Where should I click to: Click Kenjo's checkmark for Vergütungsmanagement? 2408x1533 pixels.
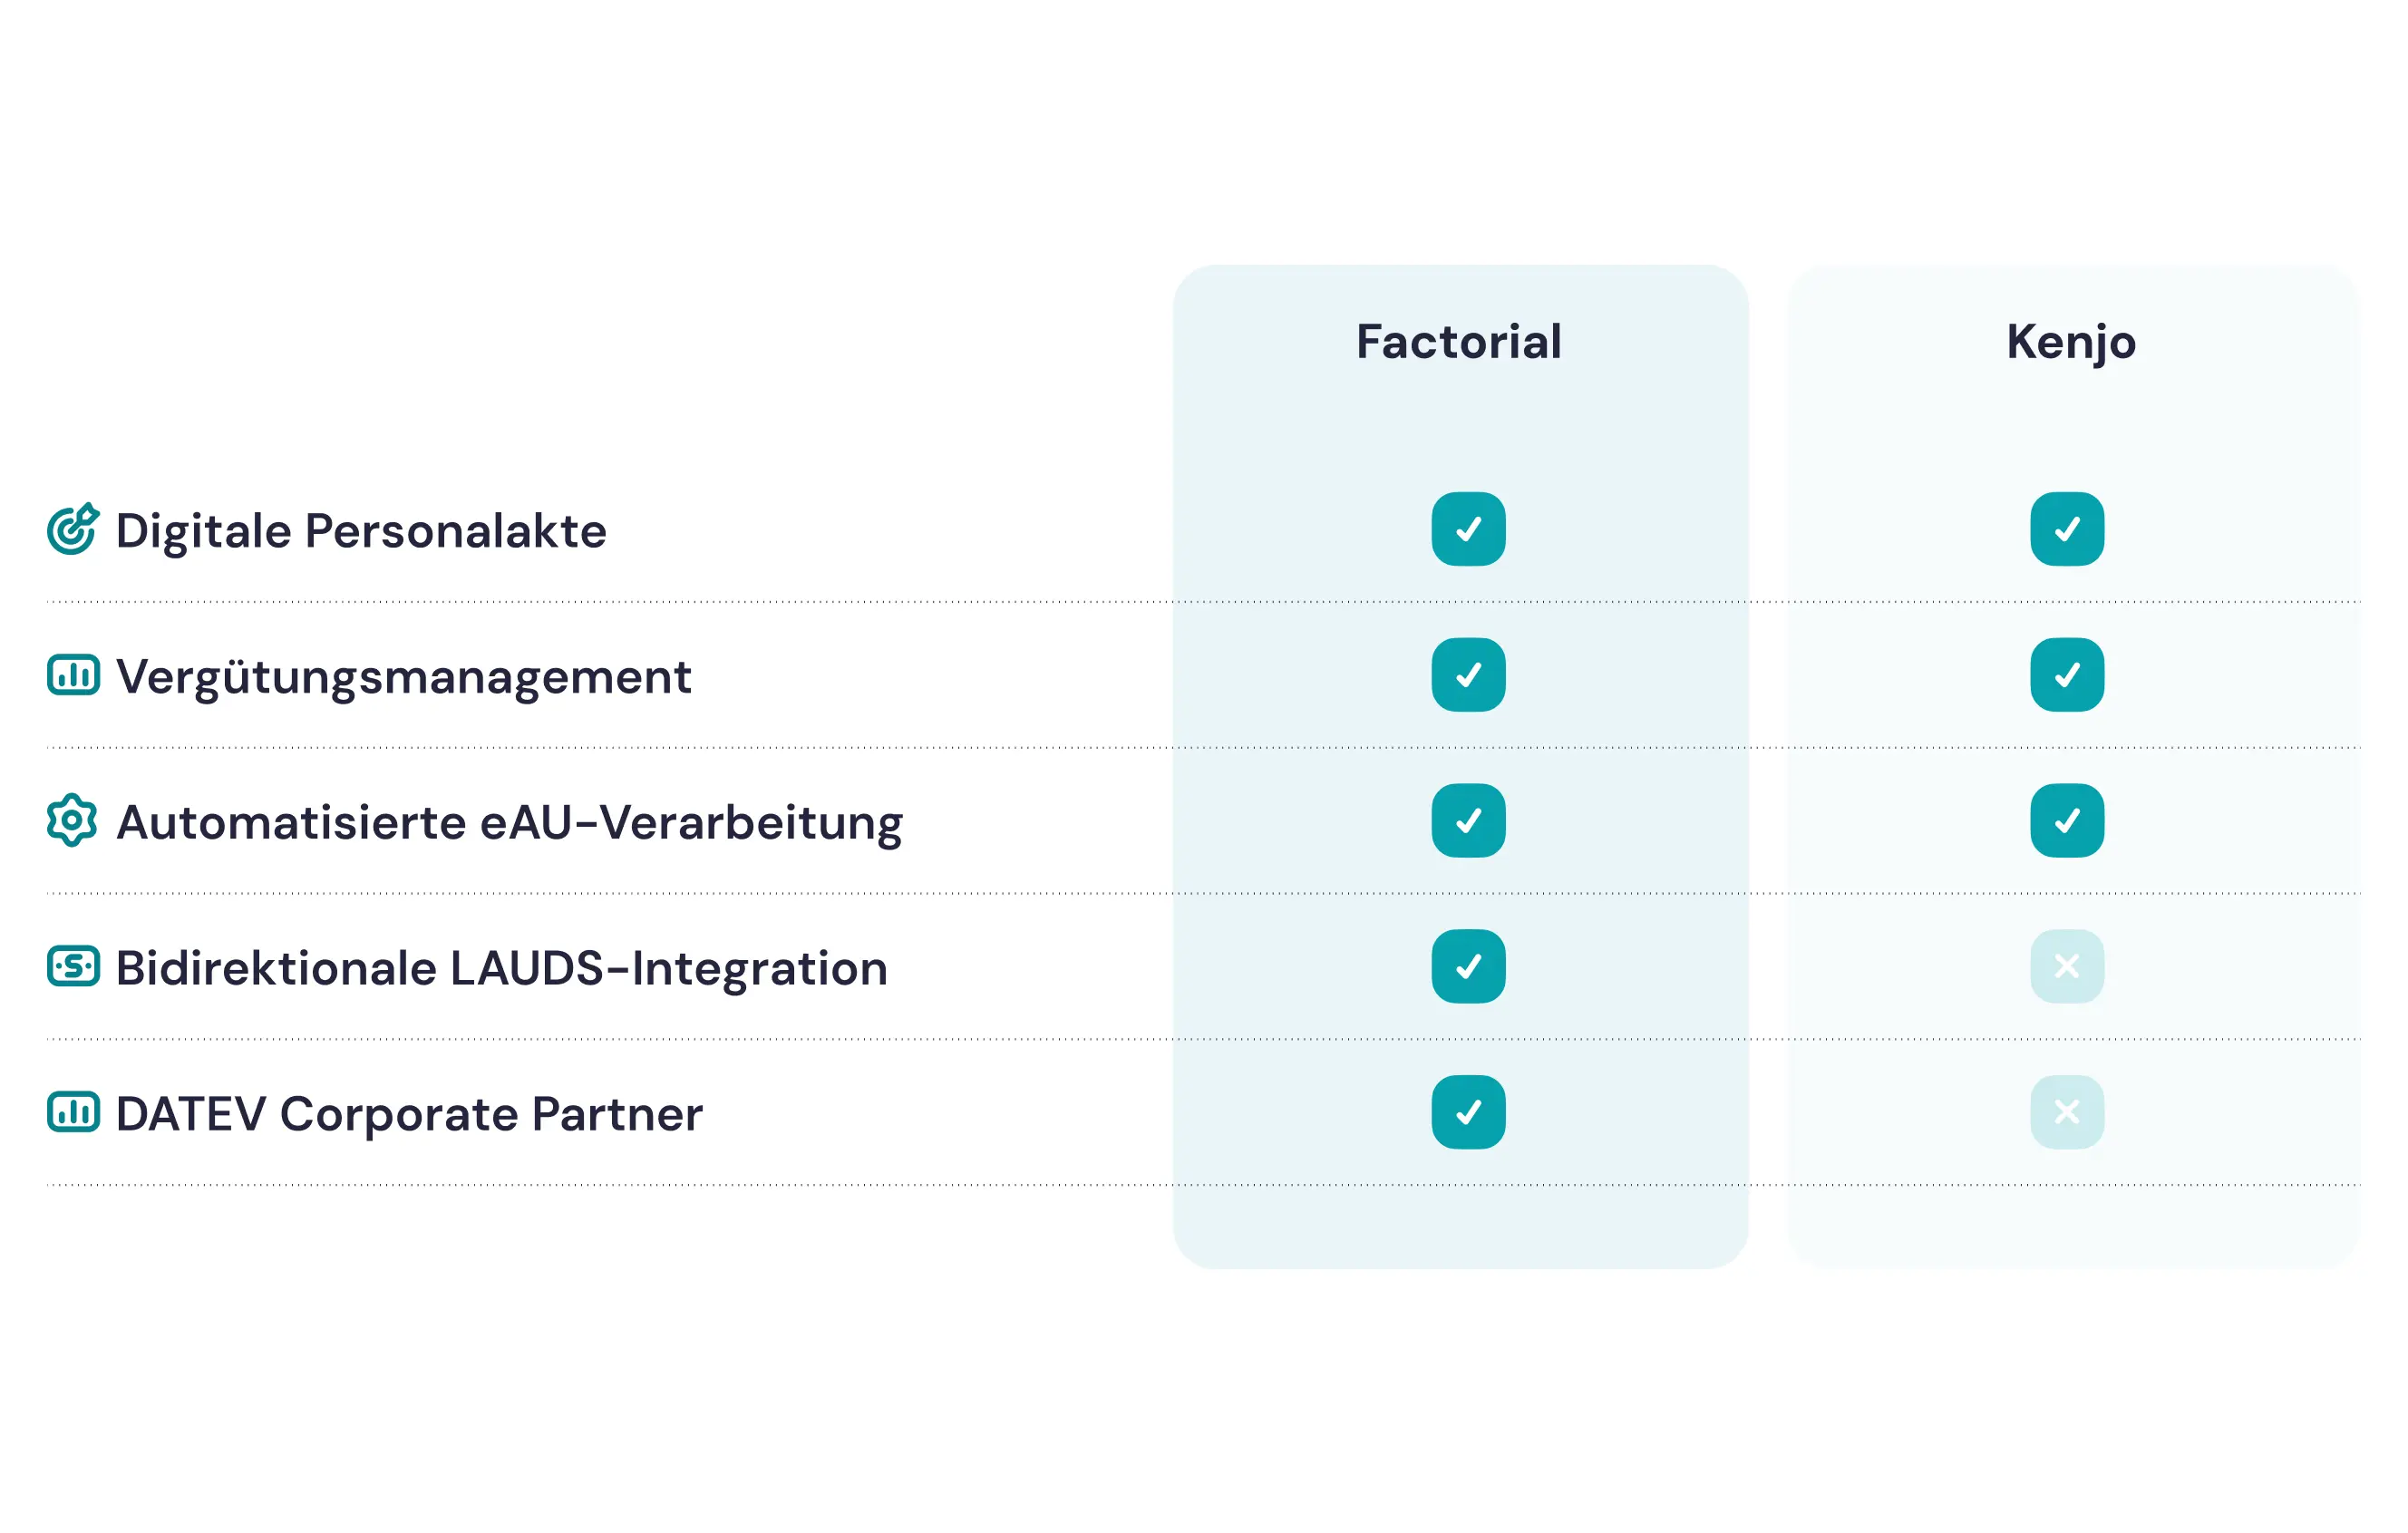click(x=2067, y=675)
